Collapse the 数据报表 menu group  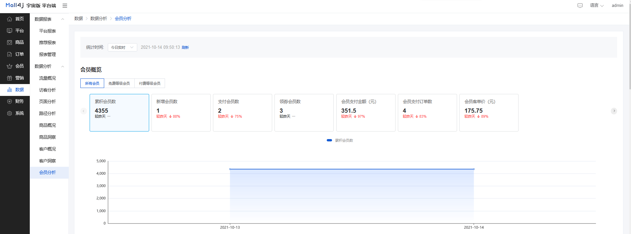tap(49, 19)
